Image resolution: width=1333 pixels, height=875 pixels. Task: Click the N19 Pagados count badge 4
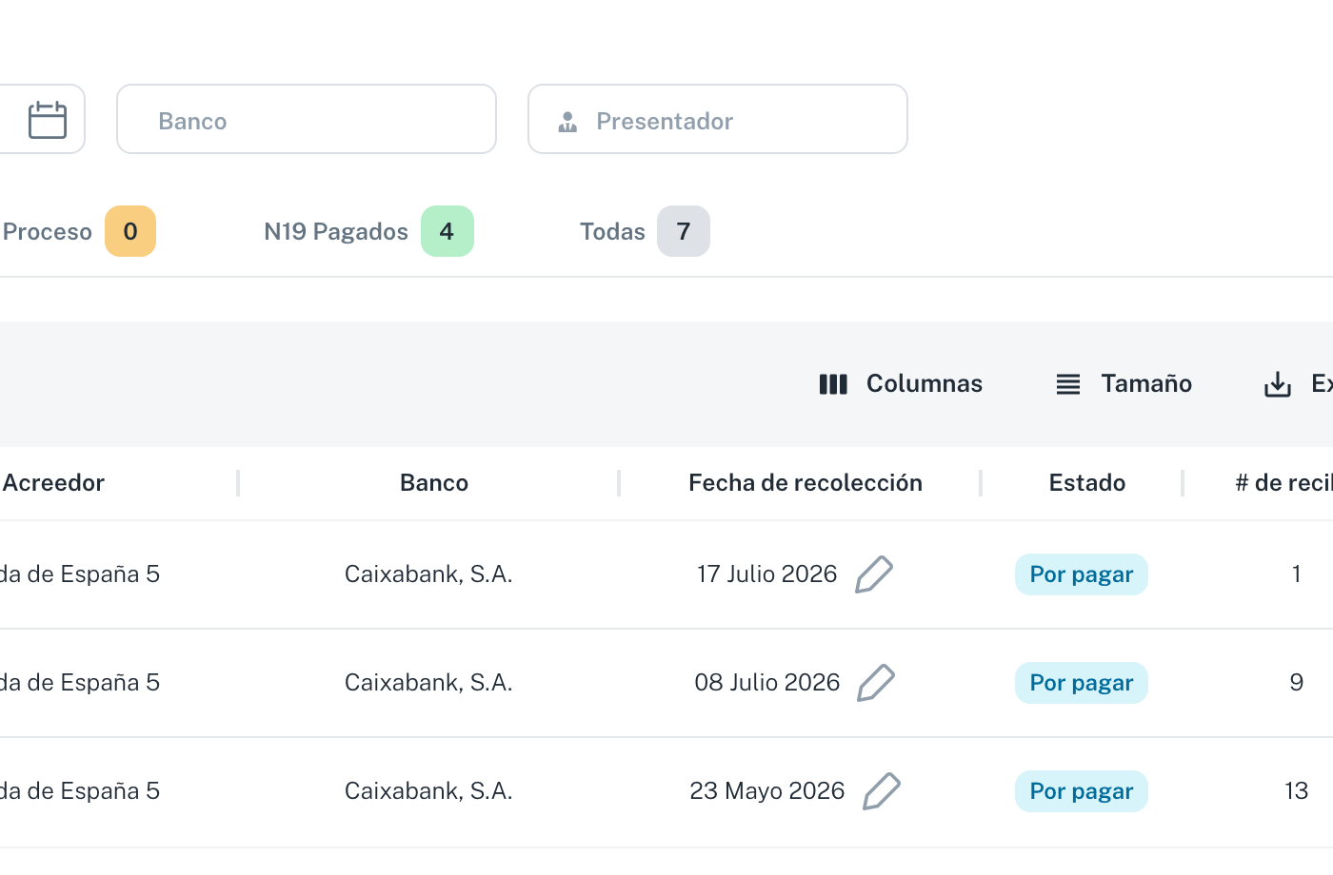[448, 231]
